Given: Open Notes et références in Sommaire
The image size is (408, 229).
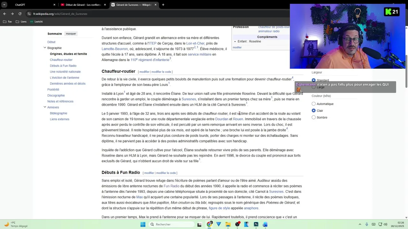Looking at the screenshot, I should tap(60, 101).
